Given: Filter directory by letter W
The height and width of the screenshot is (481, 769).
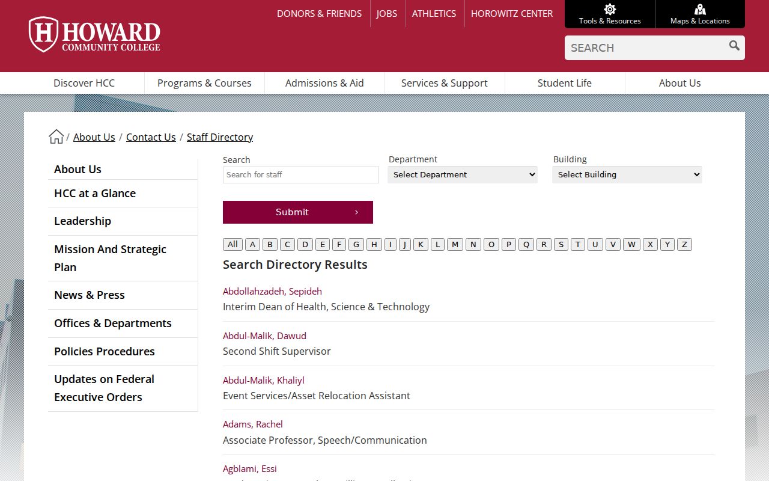Looking at the screenshot, I should 631,244.
